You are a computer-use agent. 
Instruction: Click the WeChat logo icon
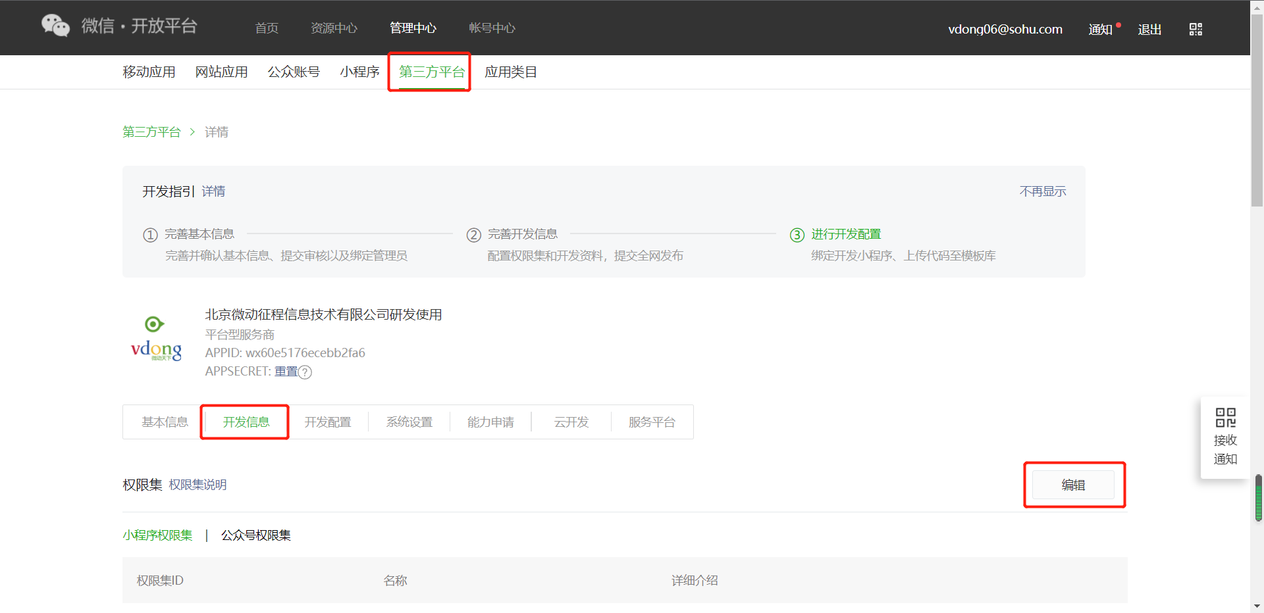55,26
